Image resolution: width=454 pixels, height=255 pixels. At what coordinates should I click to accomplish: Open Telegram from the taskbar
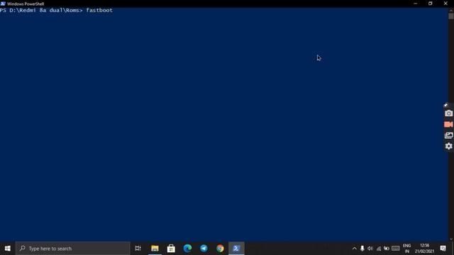point(204,249)
